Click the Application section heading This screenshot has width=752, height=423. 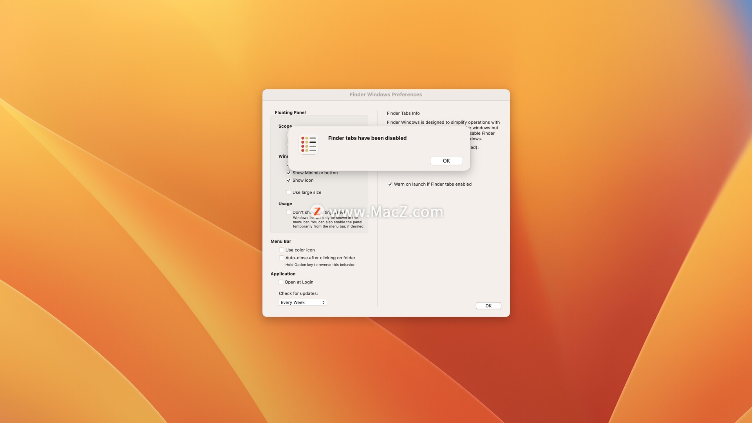(283, 274)
